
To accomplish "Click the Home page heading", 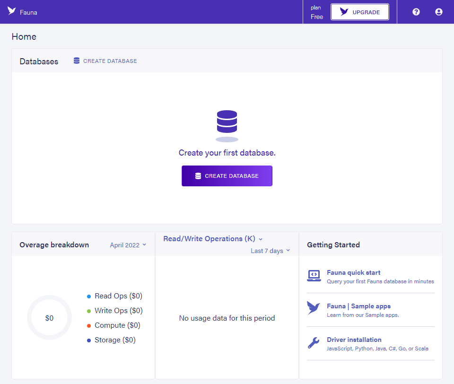I will 24,36.
